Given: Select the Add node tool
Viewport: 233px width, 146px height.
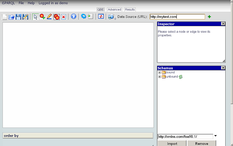Looking at the screenshot, I should point(42,17).
